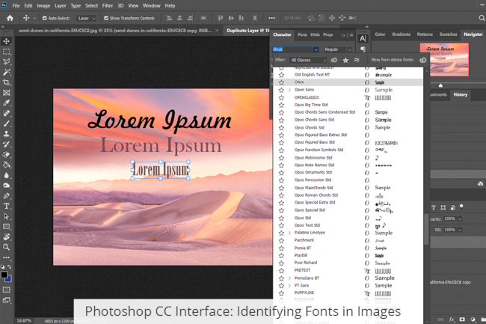Open the All Classes filter dropdown
Viewport: 486px width, 324px height.
point(308,60)
